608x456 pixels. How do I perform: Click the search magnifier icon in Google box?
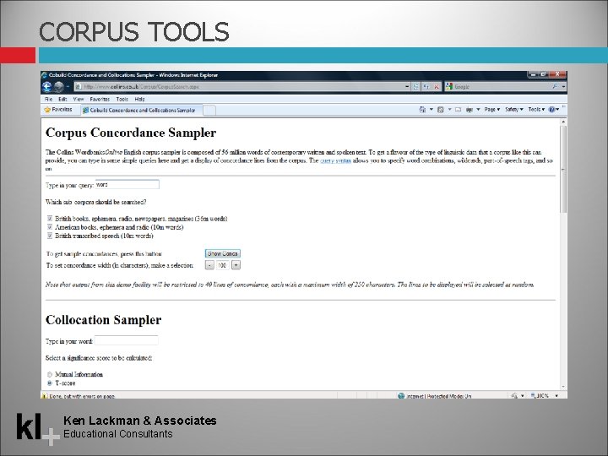556,86
